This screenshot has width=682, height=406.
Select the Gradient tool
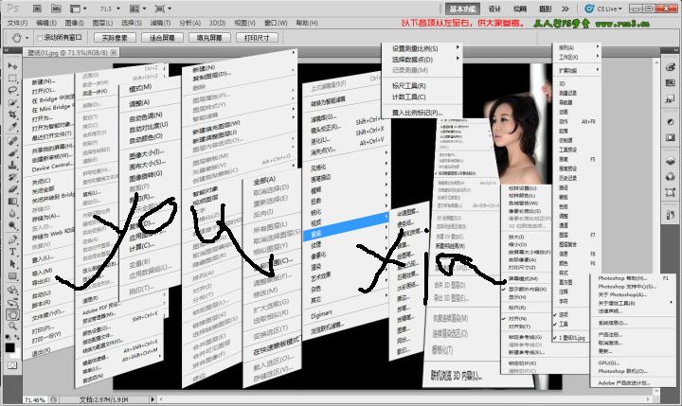[x=12, y=202]
